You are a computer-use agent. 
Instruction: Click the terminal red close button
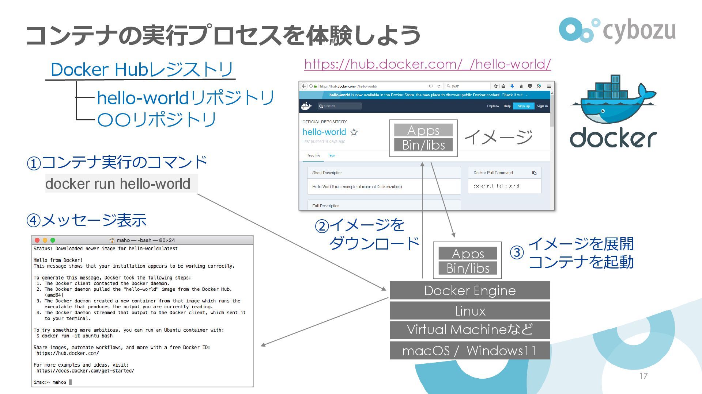pos(37,240)
